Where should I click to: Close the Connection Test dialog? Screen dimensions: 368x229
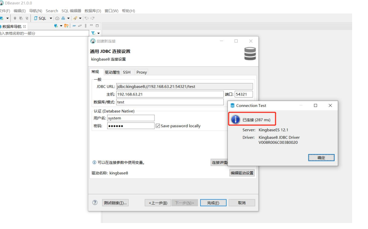[x=330, y=105]
